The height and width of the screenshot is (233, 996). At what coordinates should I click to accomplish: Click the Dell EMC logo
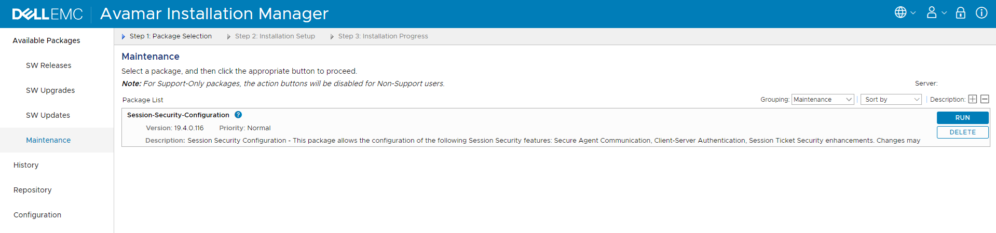pos(47,14)
